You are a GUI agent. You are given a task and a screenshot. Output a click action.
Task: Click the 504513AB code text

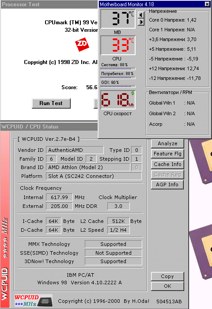click(x=169, y=301)
